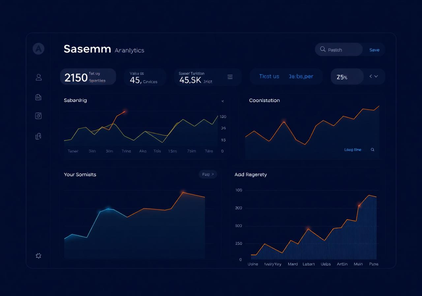Click the 75% pill
Screen dimensions: 422x296
pos(347,77)
